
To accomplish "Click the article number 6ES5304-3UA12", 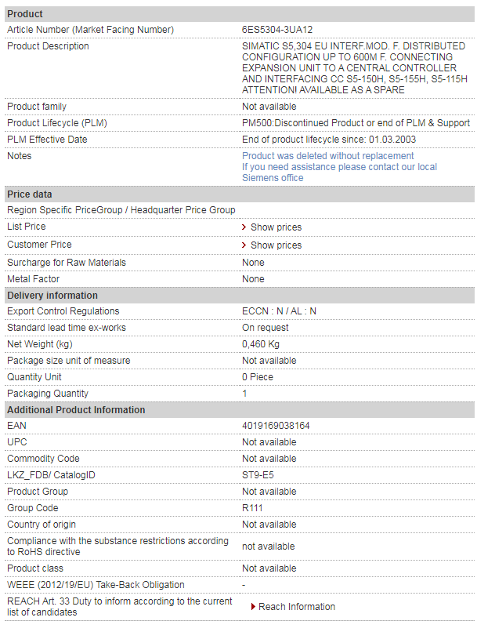I will (x=277, y=30).
